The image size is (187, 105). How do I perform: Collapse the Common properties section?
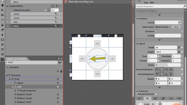tap(137, 19)
